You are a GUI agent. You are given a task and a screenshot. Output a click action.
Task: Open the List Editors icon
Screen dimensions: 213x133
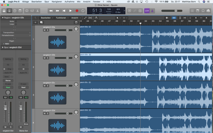pyautogui.click(x=192, y=11)
